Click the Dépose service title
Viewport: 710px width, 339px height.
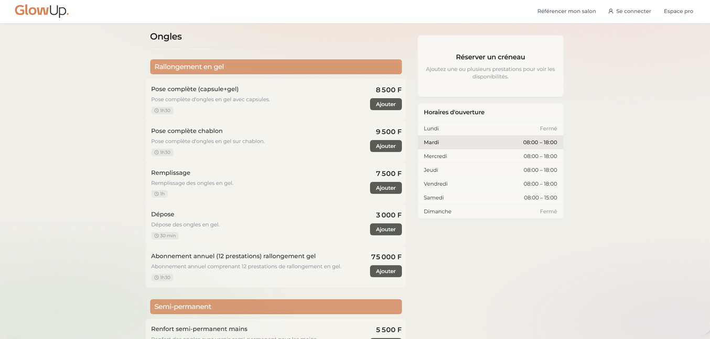pos(163,214)
